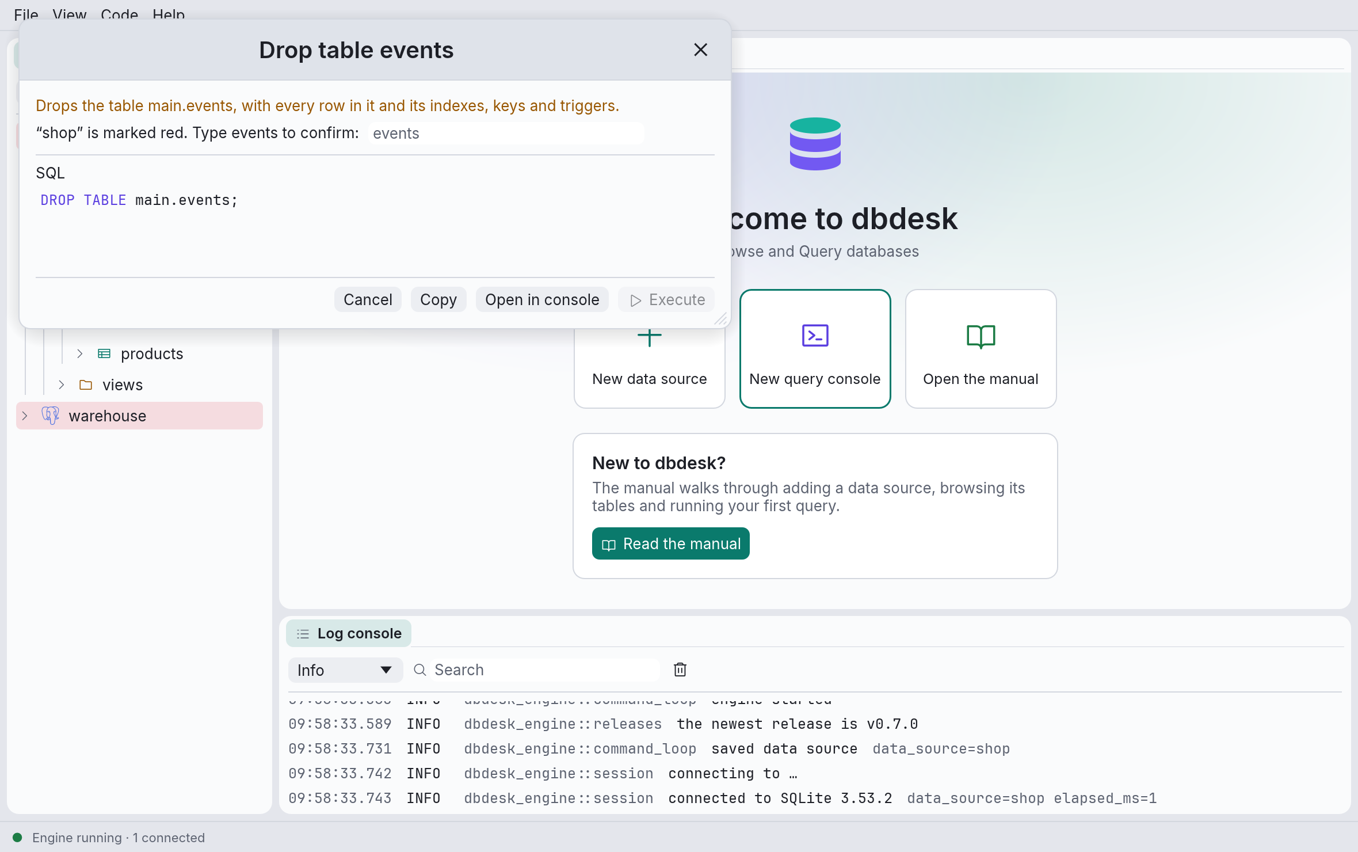Click the views folder icon
1358x852 pixels.
pos(86,385)
